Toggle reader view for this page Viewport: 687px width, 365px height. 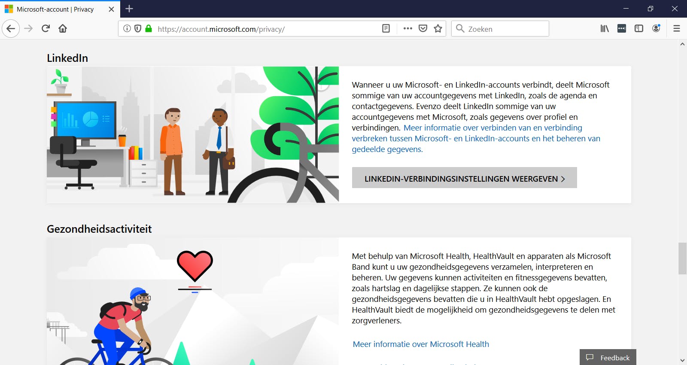coord(386,29)
